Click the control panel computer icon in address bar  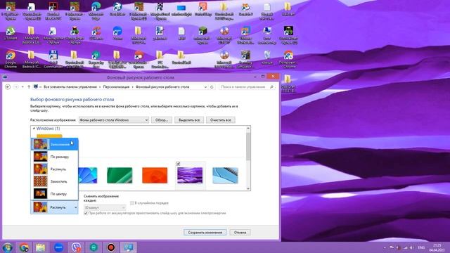(36, 86)
